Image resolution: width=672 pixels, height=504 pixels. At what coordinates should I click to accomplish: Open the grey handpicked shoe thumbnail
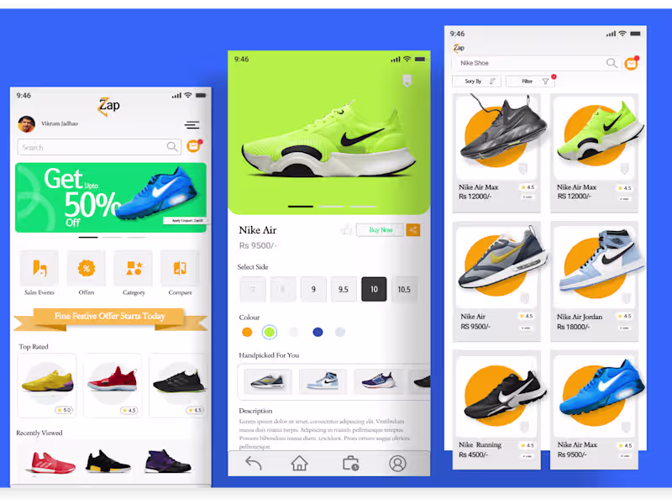coord(268,381)
